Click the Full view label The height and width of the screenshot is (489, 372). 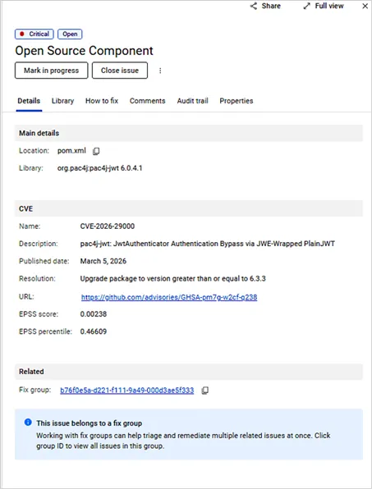pos(329,6)
